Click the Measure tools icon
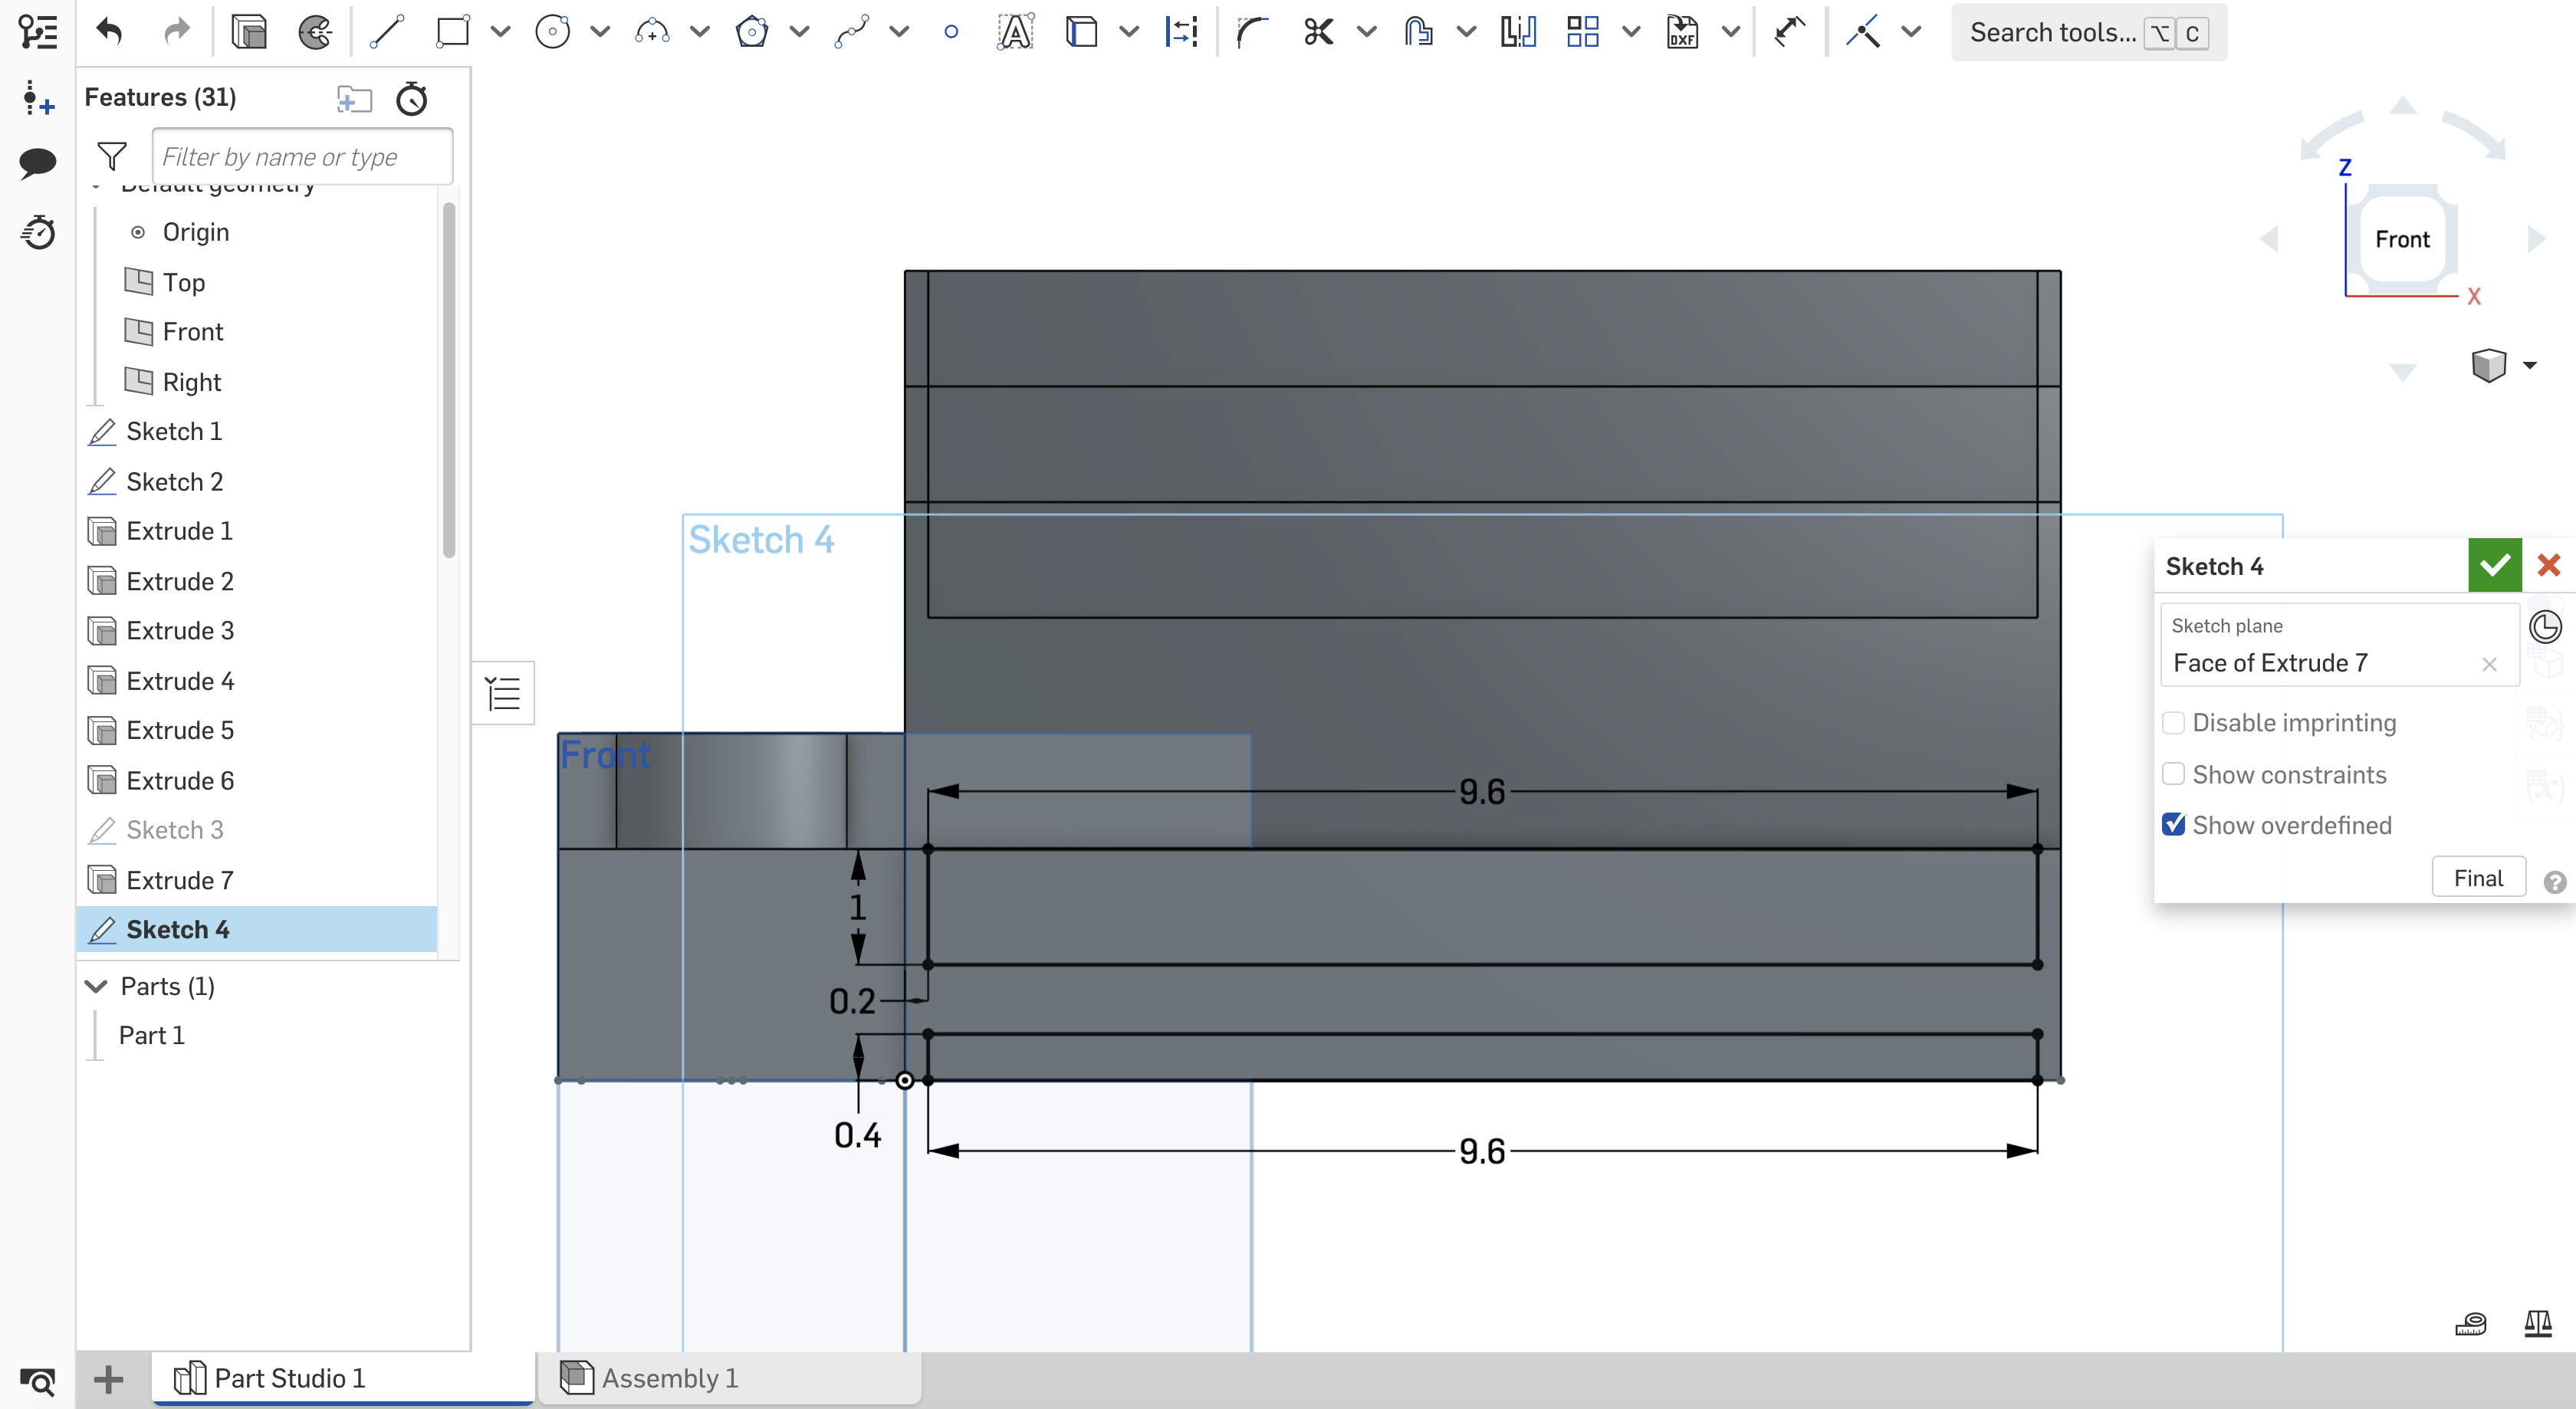The image size is (2576, 1409). coord(2476,1324)
